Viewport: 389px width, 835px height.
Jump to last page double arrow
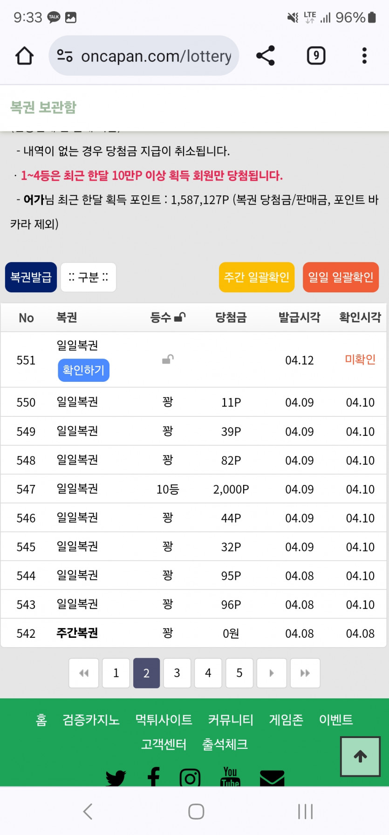pos(305,673)
